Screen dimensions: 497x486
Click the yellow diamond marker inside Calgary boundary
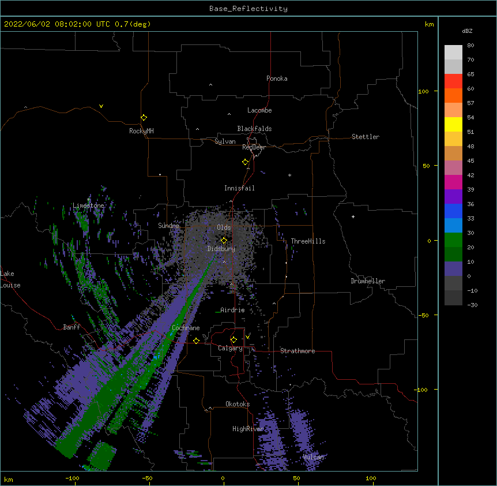pyautogui.click(x=234, y=340)
